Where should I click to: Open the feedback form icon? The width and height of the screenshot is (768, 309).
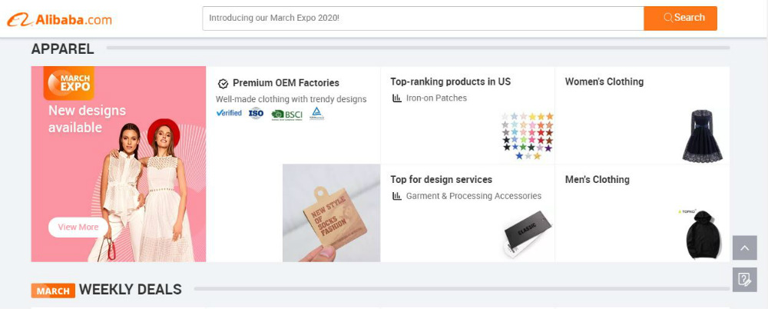pos(744,279)
